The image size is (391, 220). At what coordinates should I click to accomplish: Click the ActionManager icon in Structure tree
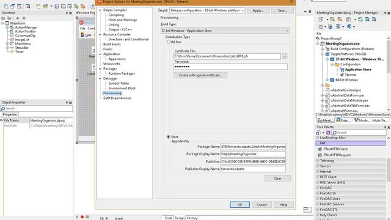[x=12, y=28]
